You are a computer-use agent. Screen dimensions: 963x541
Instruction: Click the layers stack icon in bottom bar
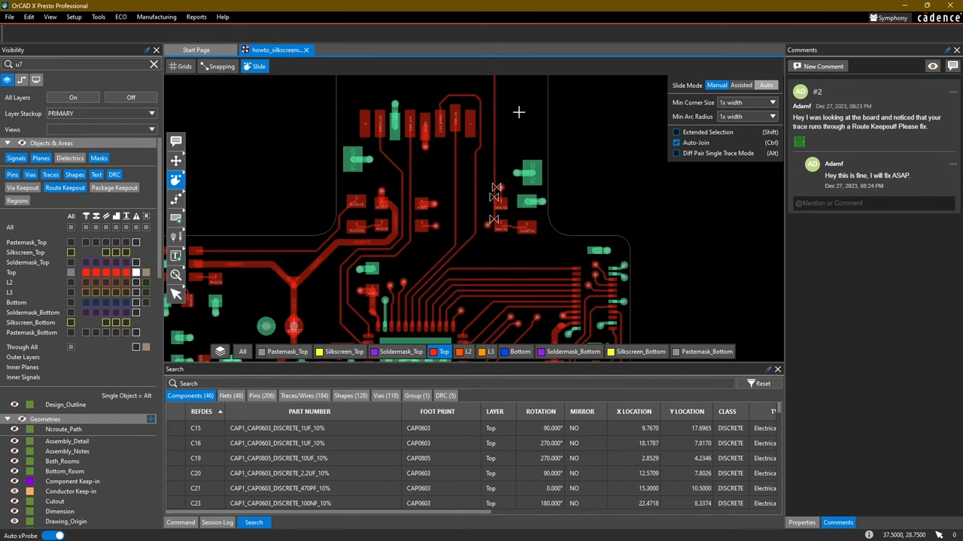point(220,351)
